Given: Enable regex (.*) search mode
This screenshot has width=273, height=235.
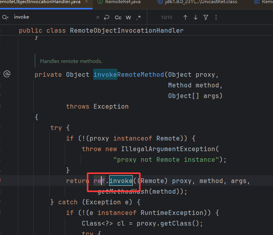Looking at the screenshot, I should coord(139,17).
